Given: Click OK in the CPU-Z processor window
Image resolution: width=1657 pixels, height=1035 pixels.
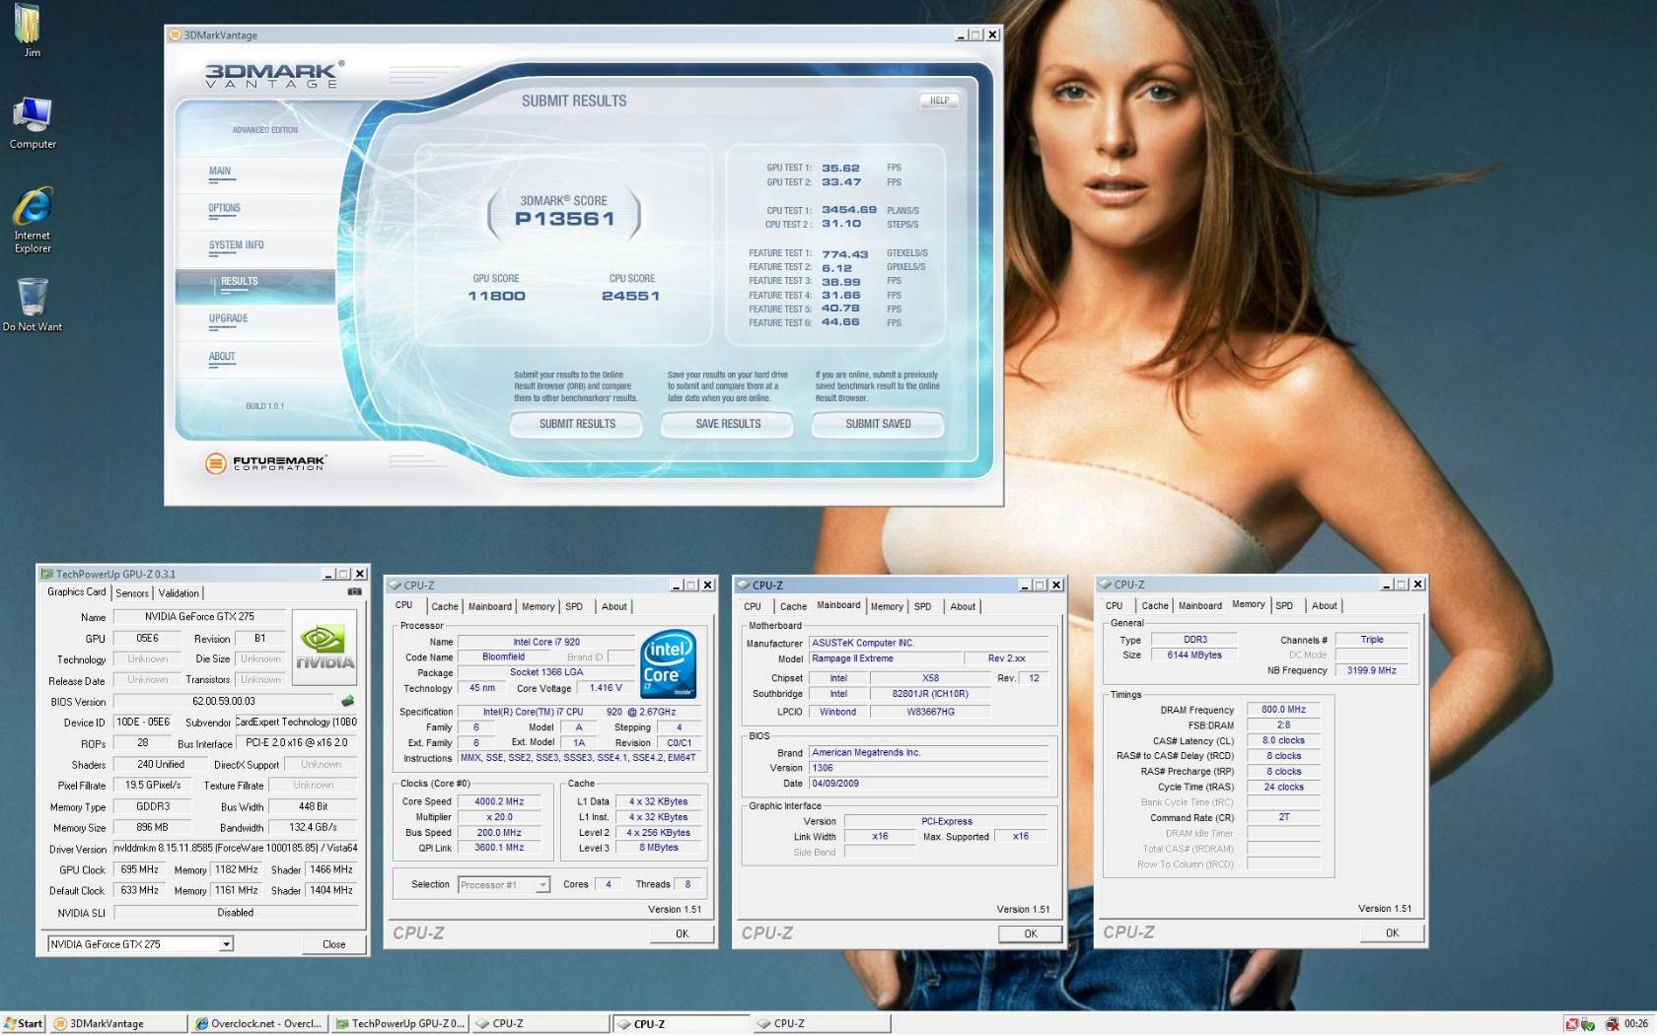Looking at the screenshot, I should click(x=682, y=933).
